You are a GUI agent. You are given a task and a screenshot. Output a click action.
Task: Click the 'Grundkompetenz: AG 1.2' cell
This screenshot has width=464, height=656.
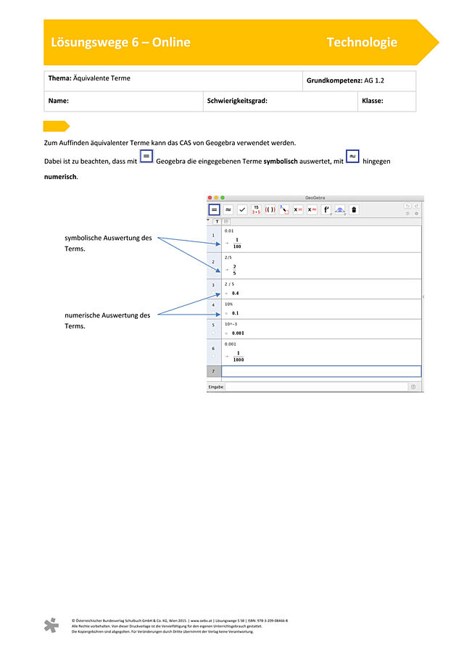click(x=359, y=80)
